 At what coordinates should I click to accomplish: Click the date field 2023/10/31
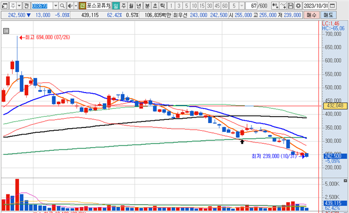pyautogui.click(x=316, y=5)
